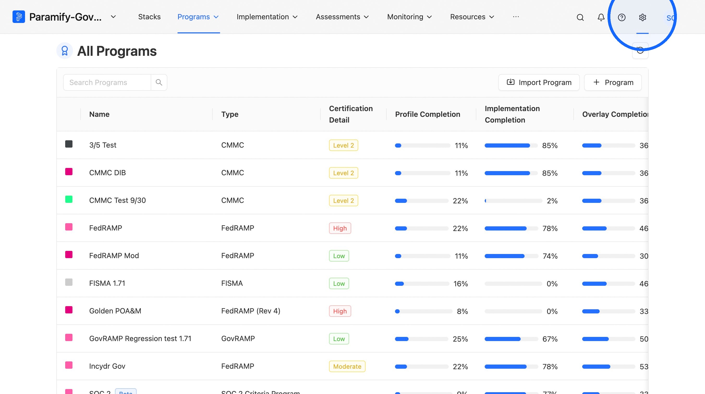Open the notifications bell
The image size is (705, 394).
click(x=601, y=17)
